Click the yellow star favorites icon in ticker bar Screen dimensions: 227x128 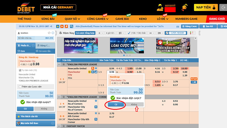click(58, 26)
